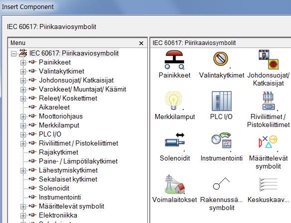Click the root IEC 60617 tree icon
Image resolution: width=291 pixels, height=223 pixels.
pos(23,53)
